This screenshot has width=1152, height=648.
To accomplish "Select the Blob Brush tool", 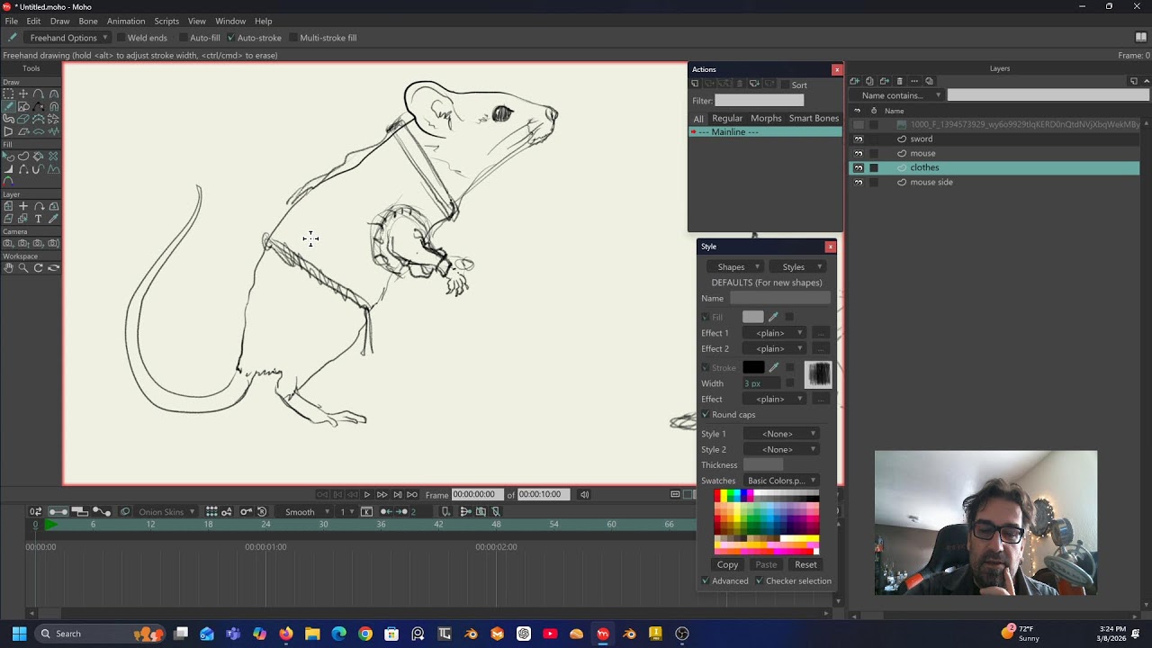I will click(x=8, y=118).
